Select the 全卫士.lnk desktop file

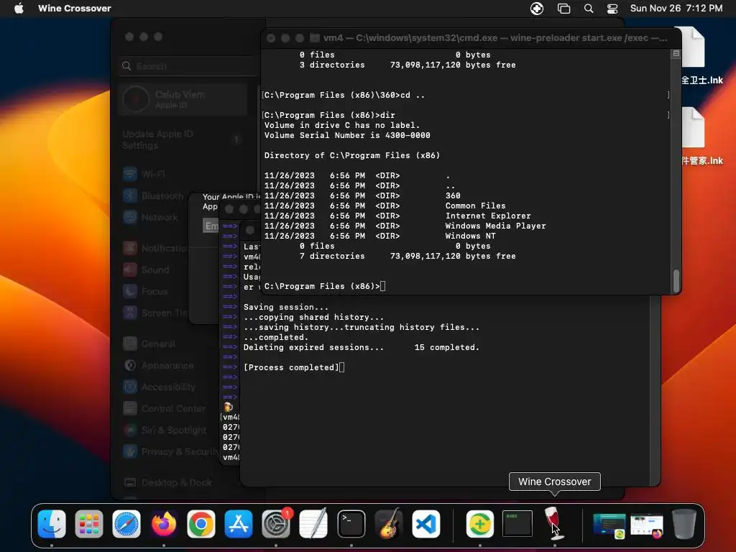[x=701, y=56]
